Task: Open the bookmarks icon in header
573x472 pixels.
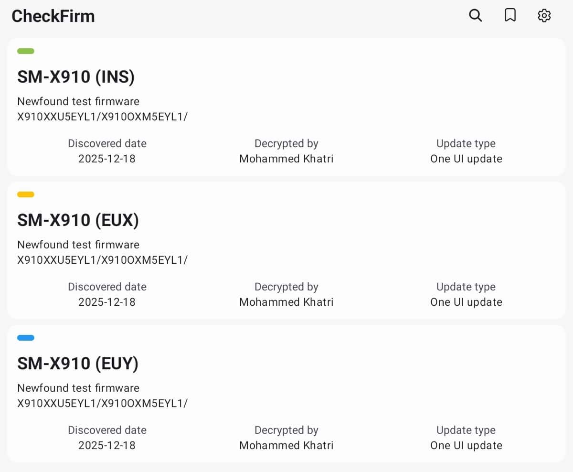Action: (510, 16)
